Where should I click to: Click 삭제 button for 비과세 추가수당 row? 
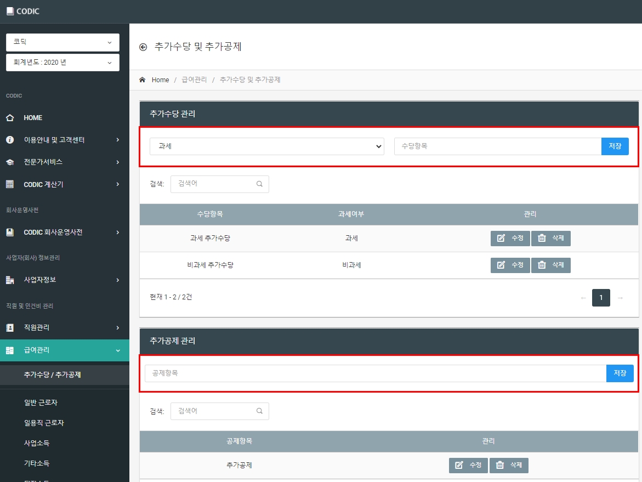point(550,265)
